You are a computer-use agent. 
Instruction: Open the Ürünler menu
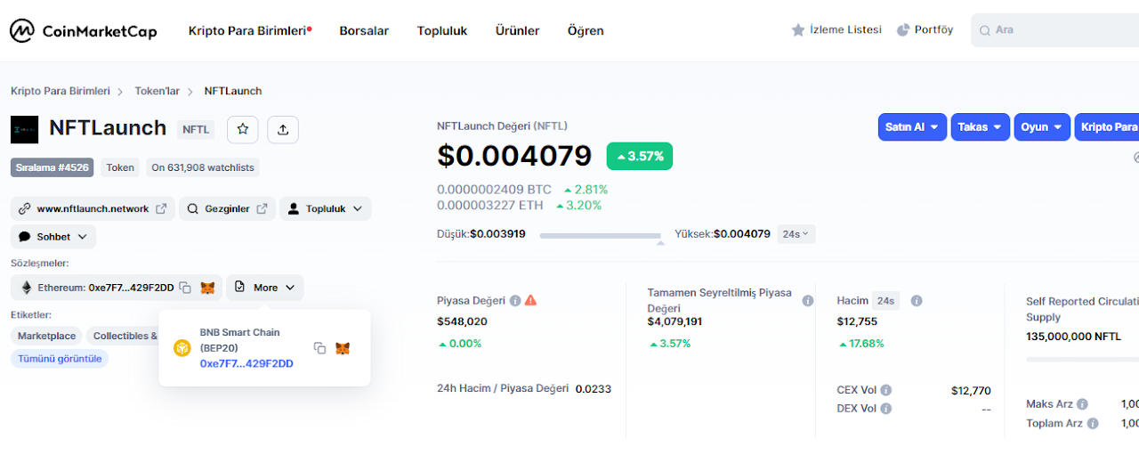click(517, 30)
